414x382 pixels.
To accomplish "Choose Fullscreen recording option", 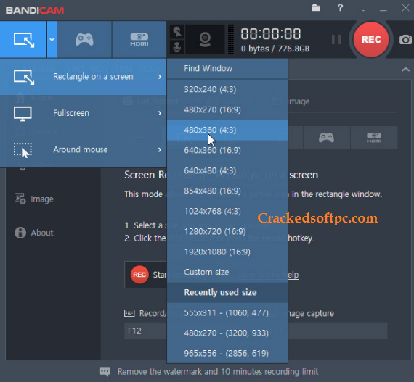I will click(84, 113).
